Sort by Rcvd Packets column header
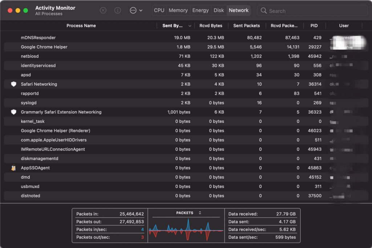This screenshot has width=372, height=248. tap(284, 26)
